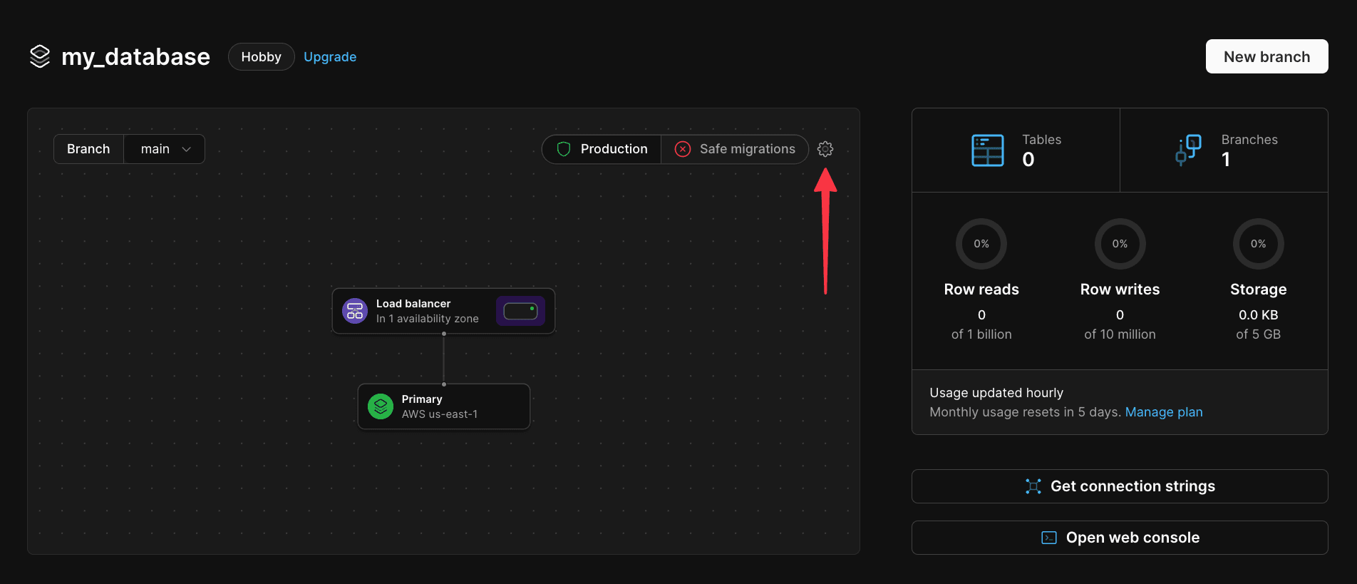The width and height of the screenshot is (1357, 584).
Task: Open web console button
Action: (1120, 538)
